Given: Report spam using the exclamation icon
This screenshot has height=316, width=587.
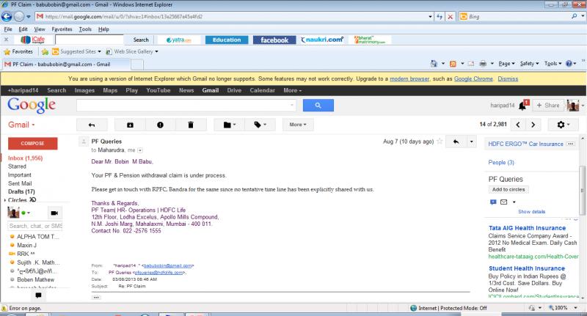Looking at the screenshot, I should point(160,125).
